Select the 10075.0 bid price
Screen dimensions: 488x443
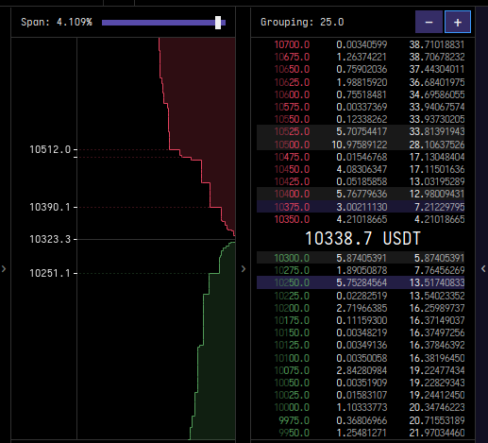[x=292, y=370]
